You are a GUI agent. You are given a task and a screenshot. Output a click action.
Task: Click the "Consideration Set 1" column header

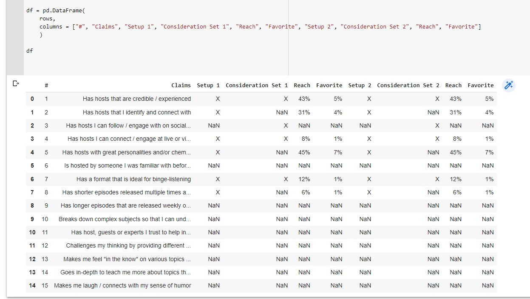click(x=257, y=85)
